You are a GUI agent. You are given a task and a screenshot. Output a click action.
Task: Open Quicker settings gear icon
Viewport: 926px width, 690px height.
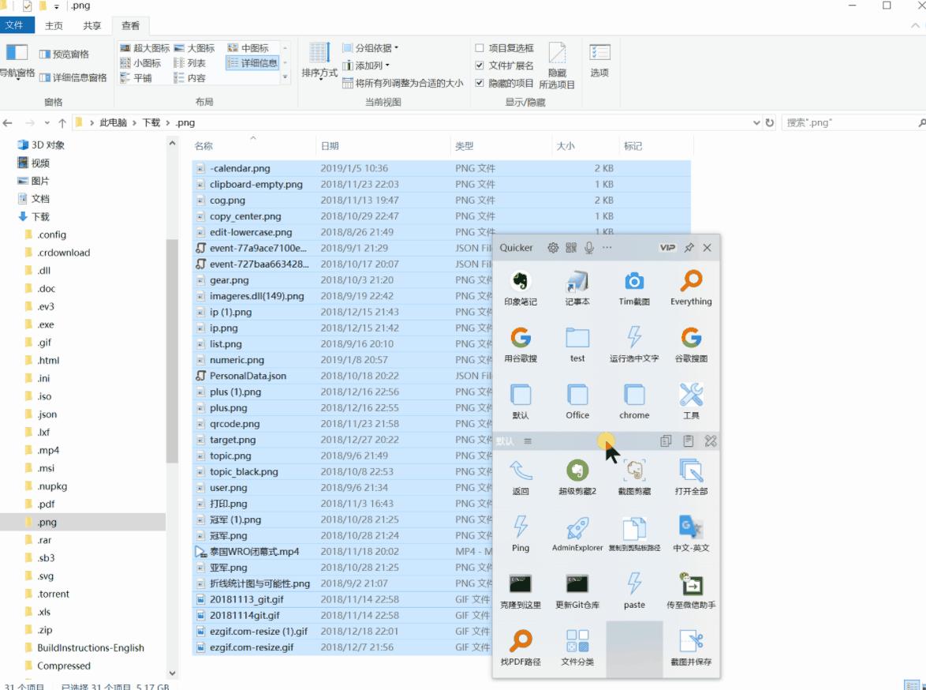[553, 248]
